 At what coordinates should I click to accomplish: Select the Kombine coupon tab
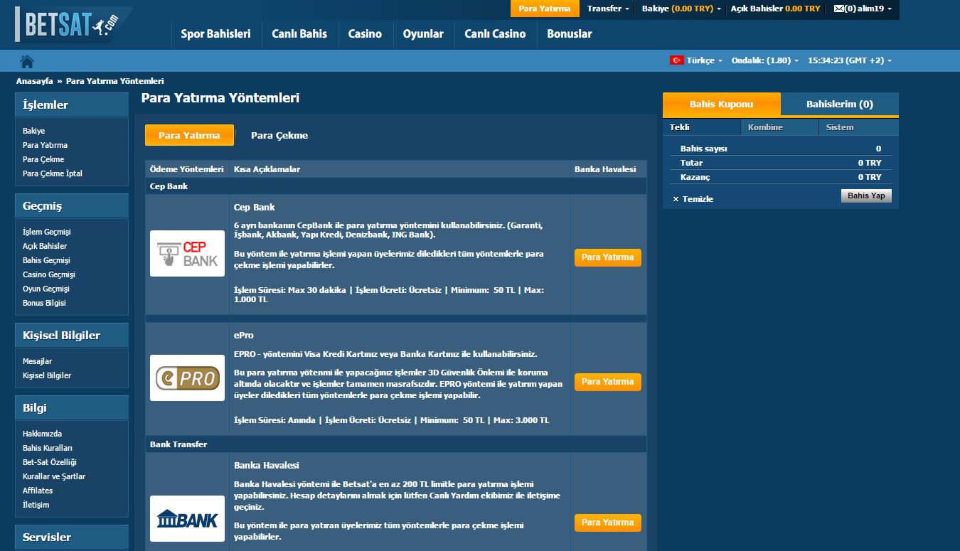(x=779, y=127)
